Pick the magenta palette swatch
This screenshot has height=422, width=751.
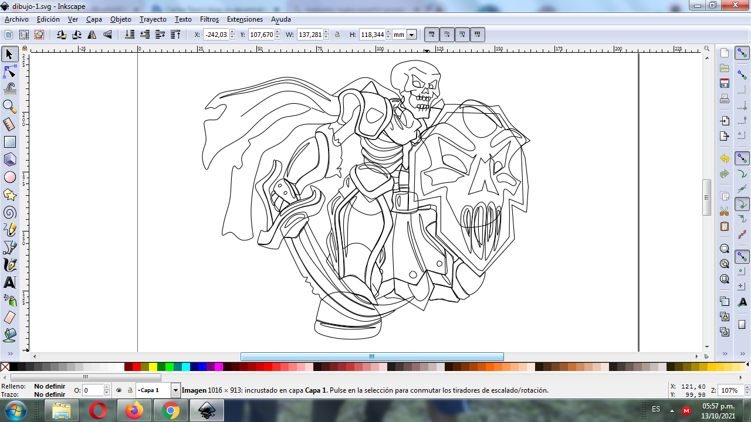tap(219, 367)
